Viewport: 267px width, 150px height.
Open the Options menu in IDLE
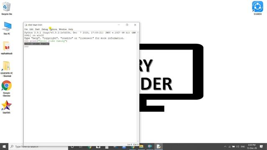pos(53,29)
